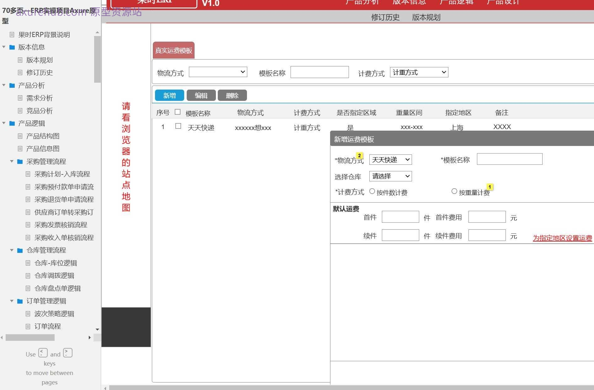
Task: Open the 真实运费模板 tab
Action: click(174, 50)
